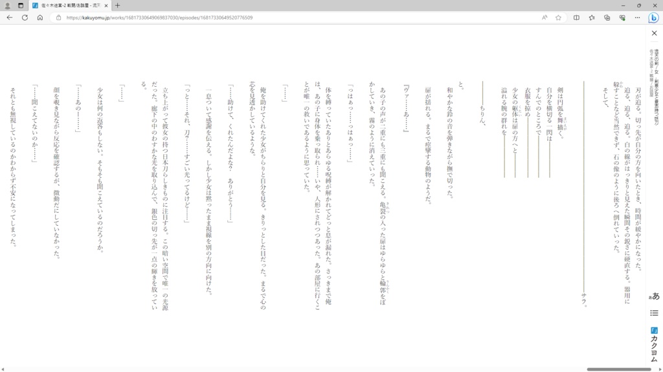Click the line 剣は円弧を舞描く
Viewport: 663px width, 372px height.
pyautogui.click(x=561, y=113)
